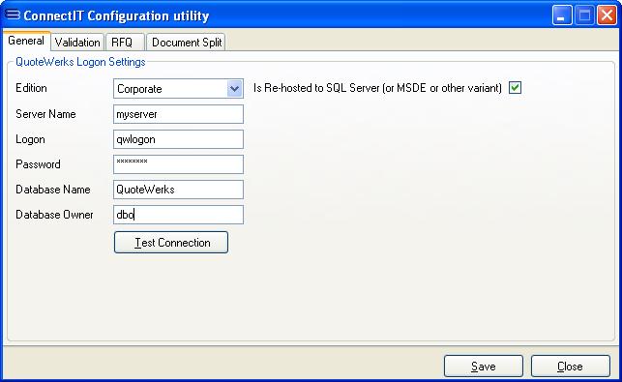
Task: Click the Logon label text
Action: click(30, 139)
